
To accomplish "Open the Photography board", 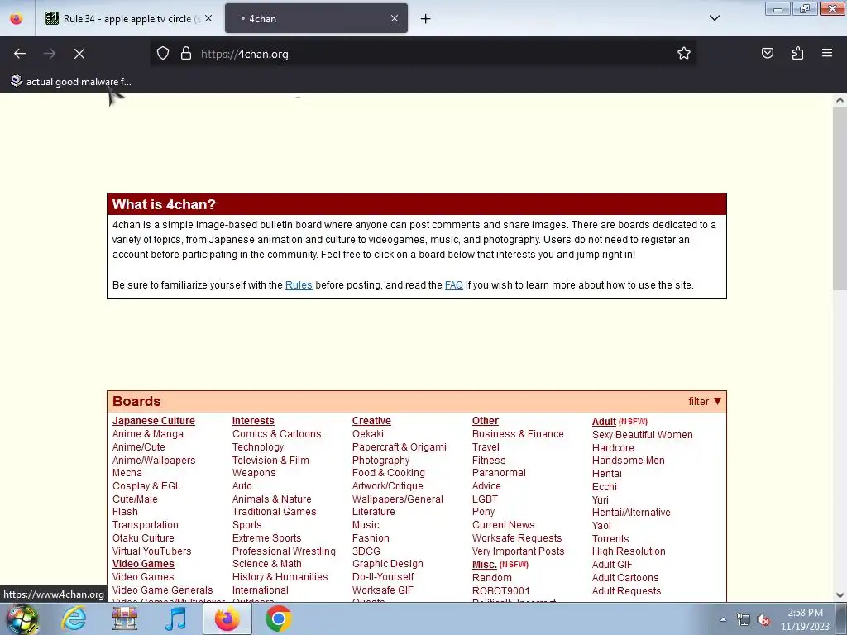I will coord(380,461).
